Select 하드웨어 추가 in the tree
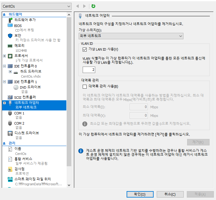This screenshot has width=216, height=200. pos(25,20)
